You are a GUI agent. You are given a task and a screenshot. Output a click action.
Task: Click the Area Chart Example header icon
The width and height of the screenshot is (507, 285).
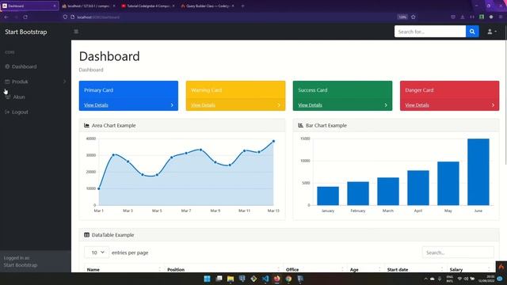pos(86,125)
